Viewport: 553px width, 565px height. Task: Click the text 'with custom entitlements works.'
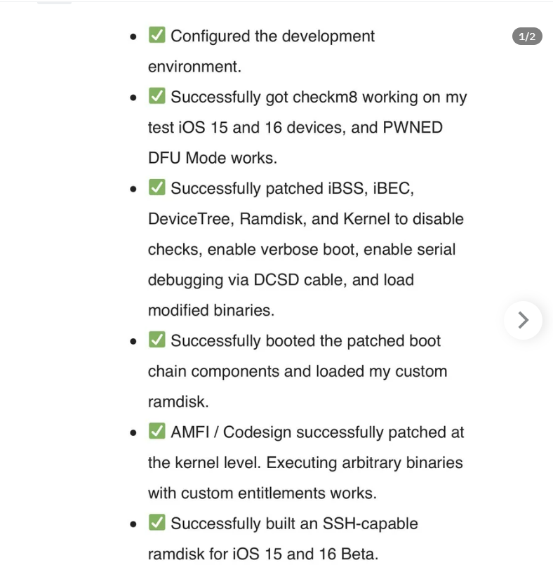(262, 493)
